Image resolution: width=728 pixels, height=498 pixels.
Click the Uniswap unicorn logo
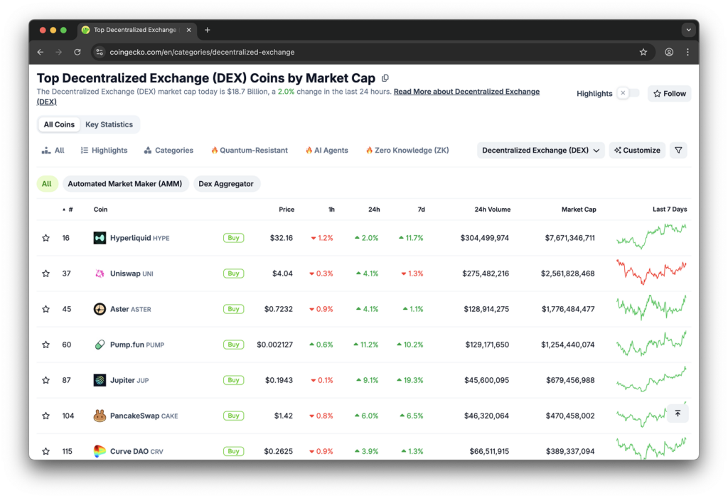[100, 274]
